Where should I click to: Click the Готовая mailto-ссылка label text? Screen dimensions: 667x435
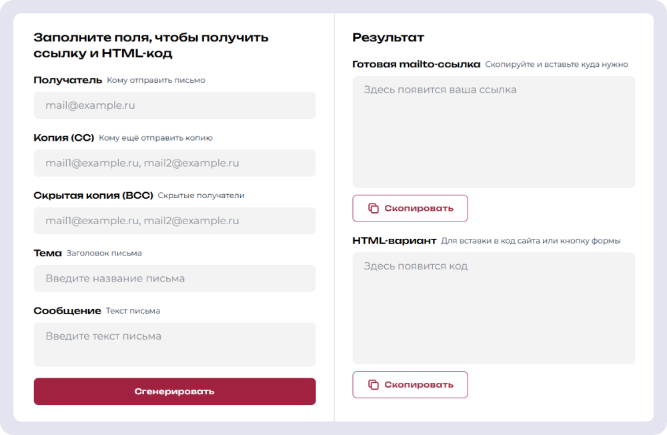coord(416,65)
